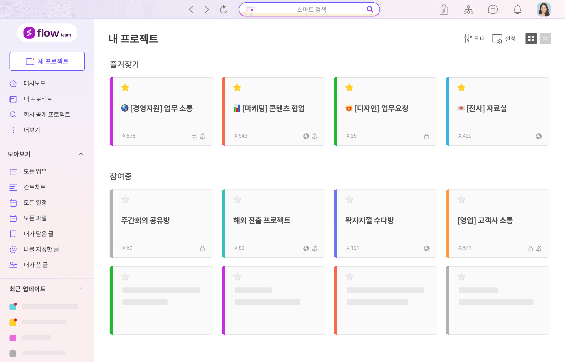
Task: Focus the 스마트 검색 search field
Action: pyautogui.click(x=311, y=10)
